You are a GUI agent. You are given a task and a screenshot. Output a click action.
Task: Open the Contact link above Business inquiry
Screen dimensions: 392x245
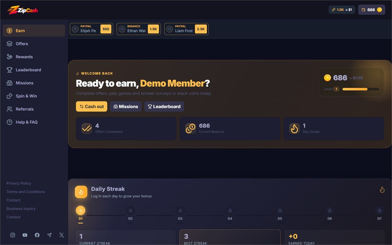(x=13, y=200)
